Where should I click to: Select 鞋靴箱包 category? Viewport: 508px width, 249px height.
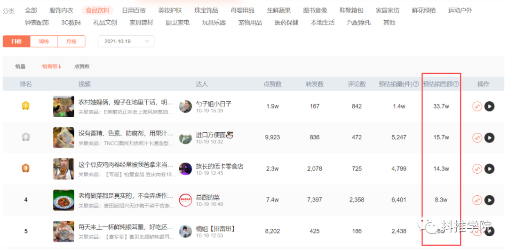[x=351, y=10]
